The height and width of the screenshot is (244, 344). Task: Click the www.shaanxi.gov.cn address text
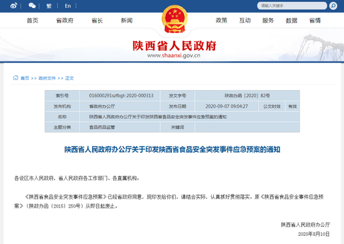pos(174,56)
